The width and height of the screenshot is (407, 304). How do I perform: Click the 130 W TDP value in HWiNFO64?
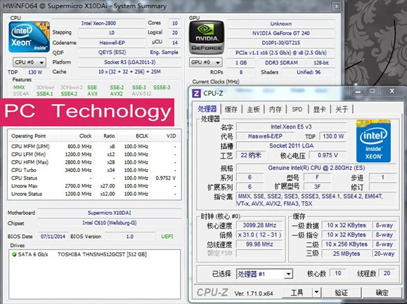pyautogui.click(x=35, y=72)
